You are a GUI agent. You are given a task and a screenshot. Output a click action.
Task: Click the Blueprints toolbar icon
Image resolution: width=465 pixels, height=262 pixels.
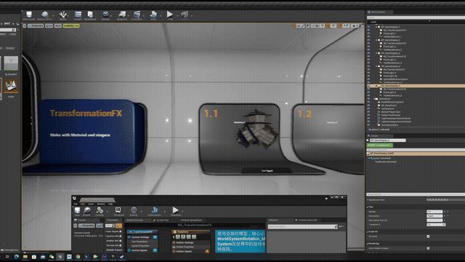click(122, 15)
